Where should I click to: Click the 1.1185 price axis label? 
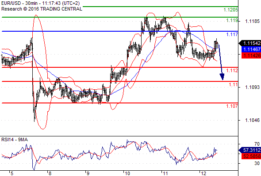click(x=252, y=21)
